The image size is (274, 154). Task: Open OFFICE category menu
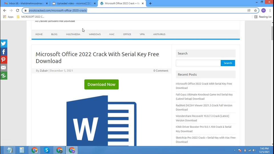pyautogui.click(x=127, y=34)
